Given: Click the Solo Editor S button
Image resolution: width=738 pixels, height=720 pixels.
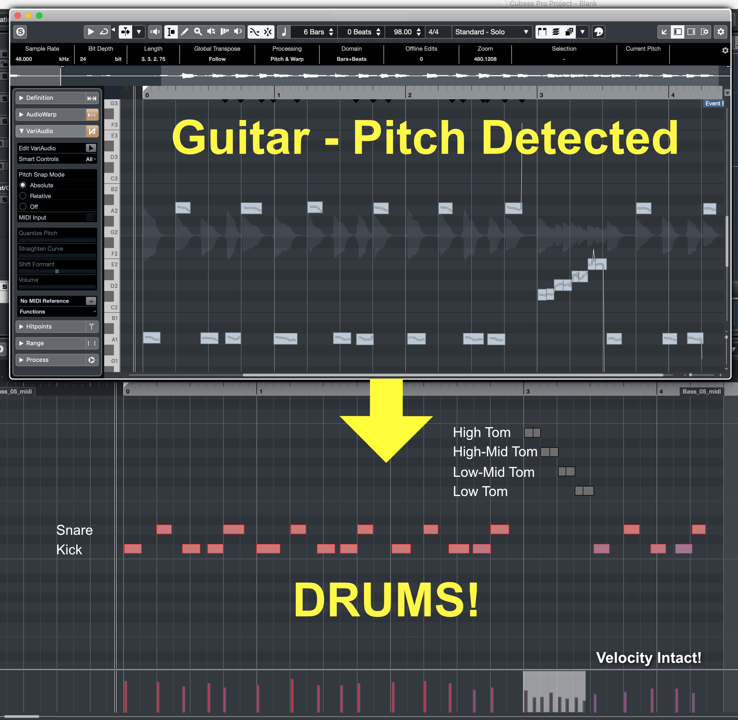Looking at the screenshot, I should point(21,32).
